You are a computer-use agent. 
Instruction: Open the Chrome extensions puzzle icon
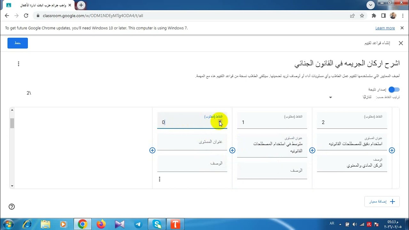(x=374, y=15)
